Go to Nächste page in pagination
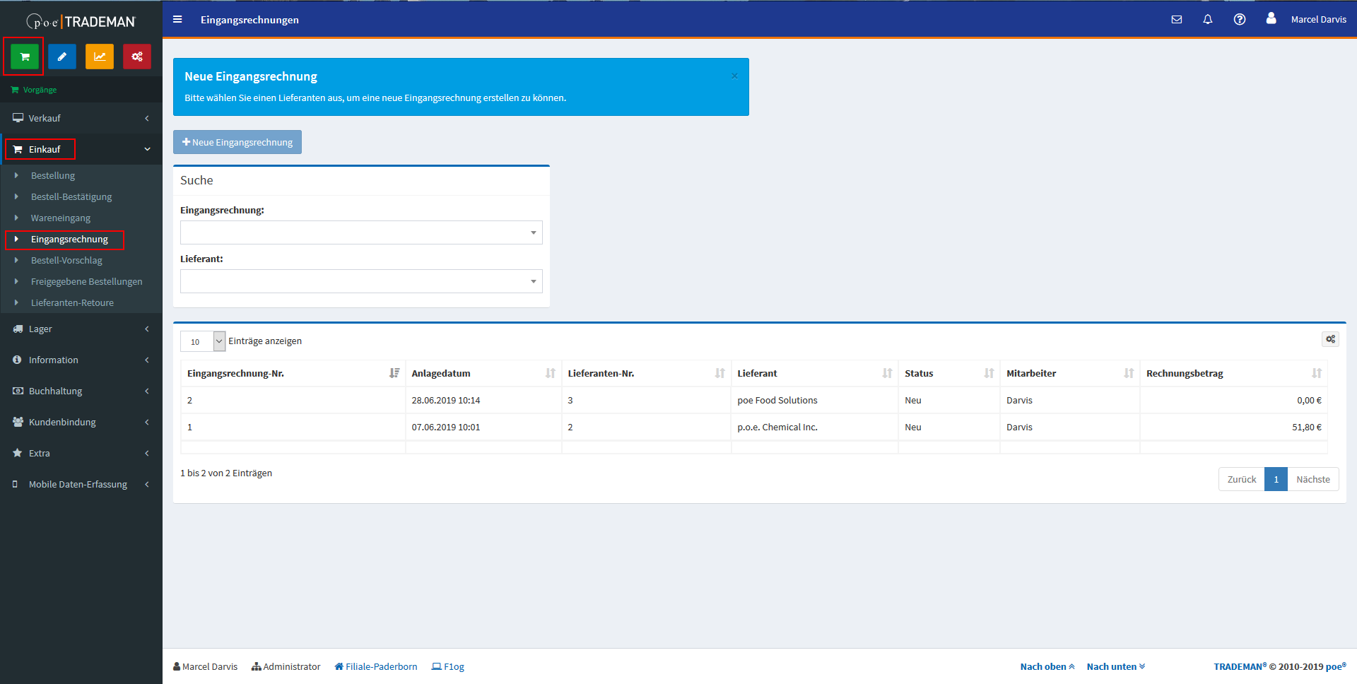 (1312, 479)
